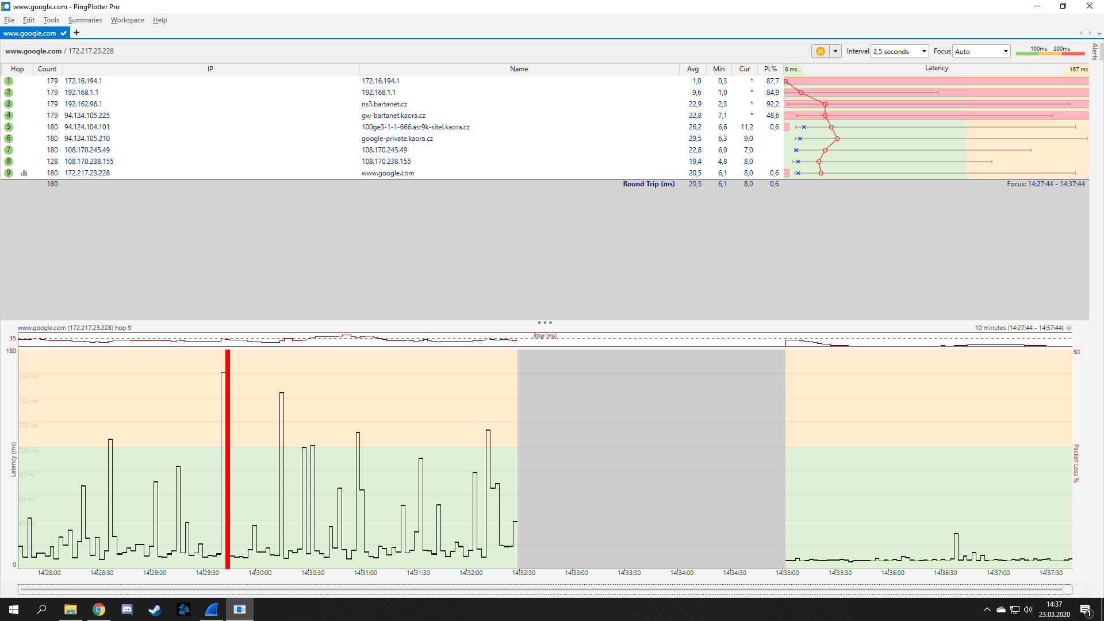Select hop 6 green circle icon

click(x=9, y=139)
